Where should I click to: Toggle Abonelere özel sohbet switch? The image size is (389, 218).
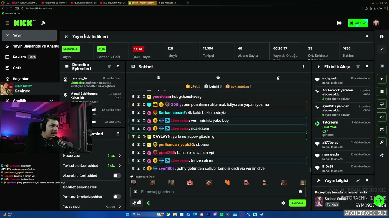[117, 176]
